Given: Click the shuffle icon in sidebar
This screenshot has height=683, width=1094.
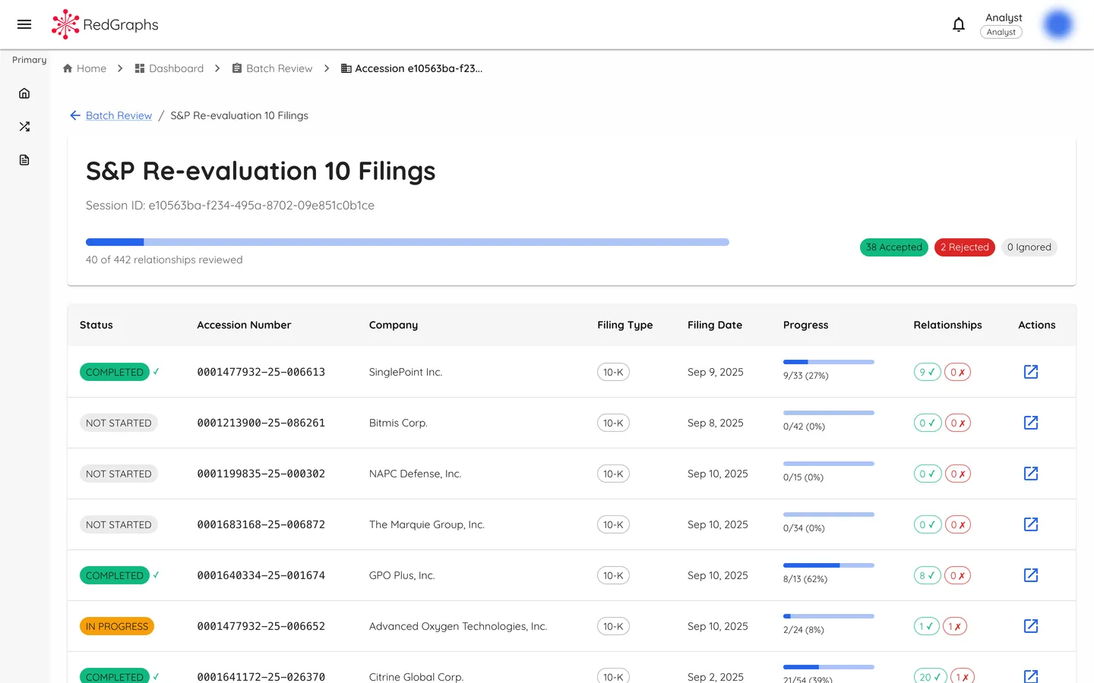Looking at the screenshot, I should point(24,127).
